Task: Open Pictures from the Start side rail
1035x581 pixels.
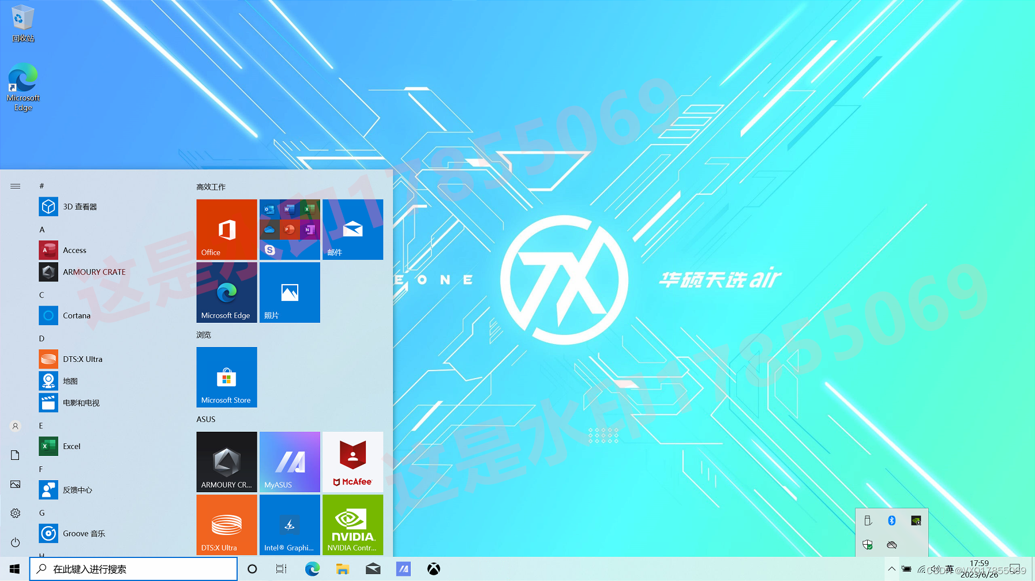Action: tap(16, 484)
